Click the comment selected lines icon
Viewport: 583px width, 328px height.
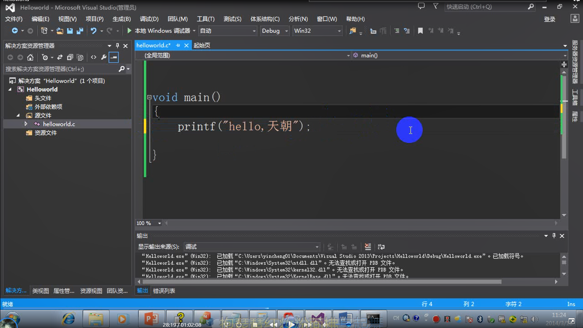point(397,31)
